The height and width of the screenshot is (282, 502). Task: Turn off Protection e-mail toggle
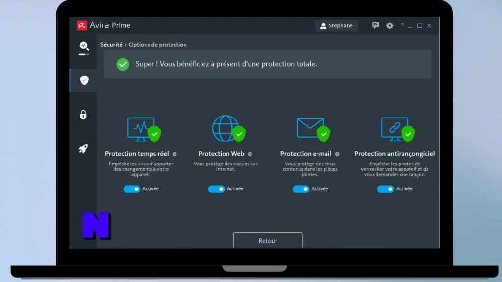tap(301, 189)
